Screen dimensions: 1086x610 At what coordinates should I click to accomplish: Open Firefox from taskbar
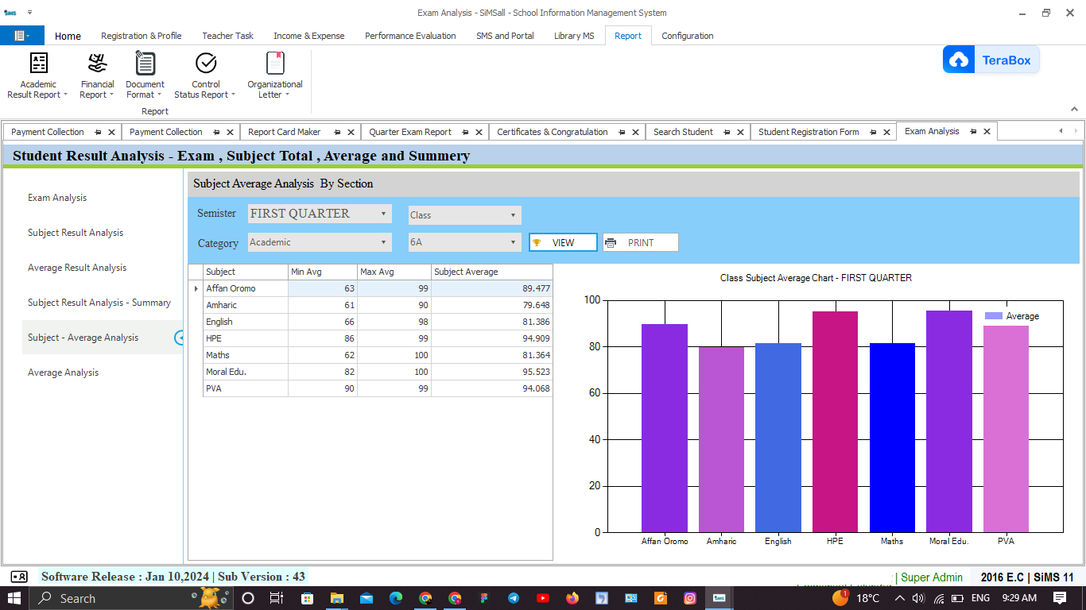coord(572,598)
